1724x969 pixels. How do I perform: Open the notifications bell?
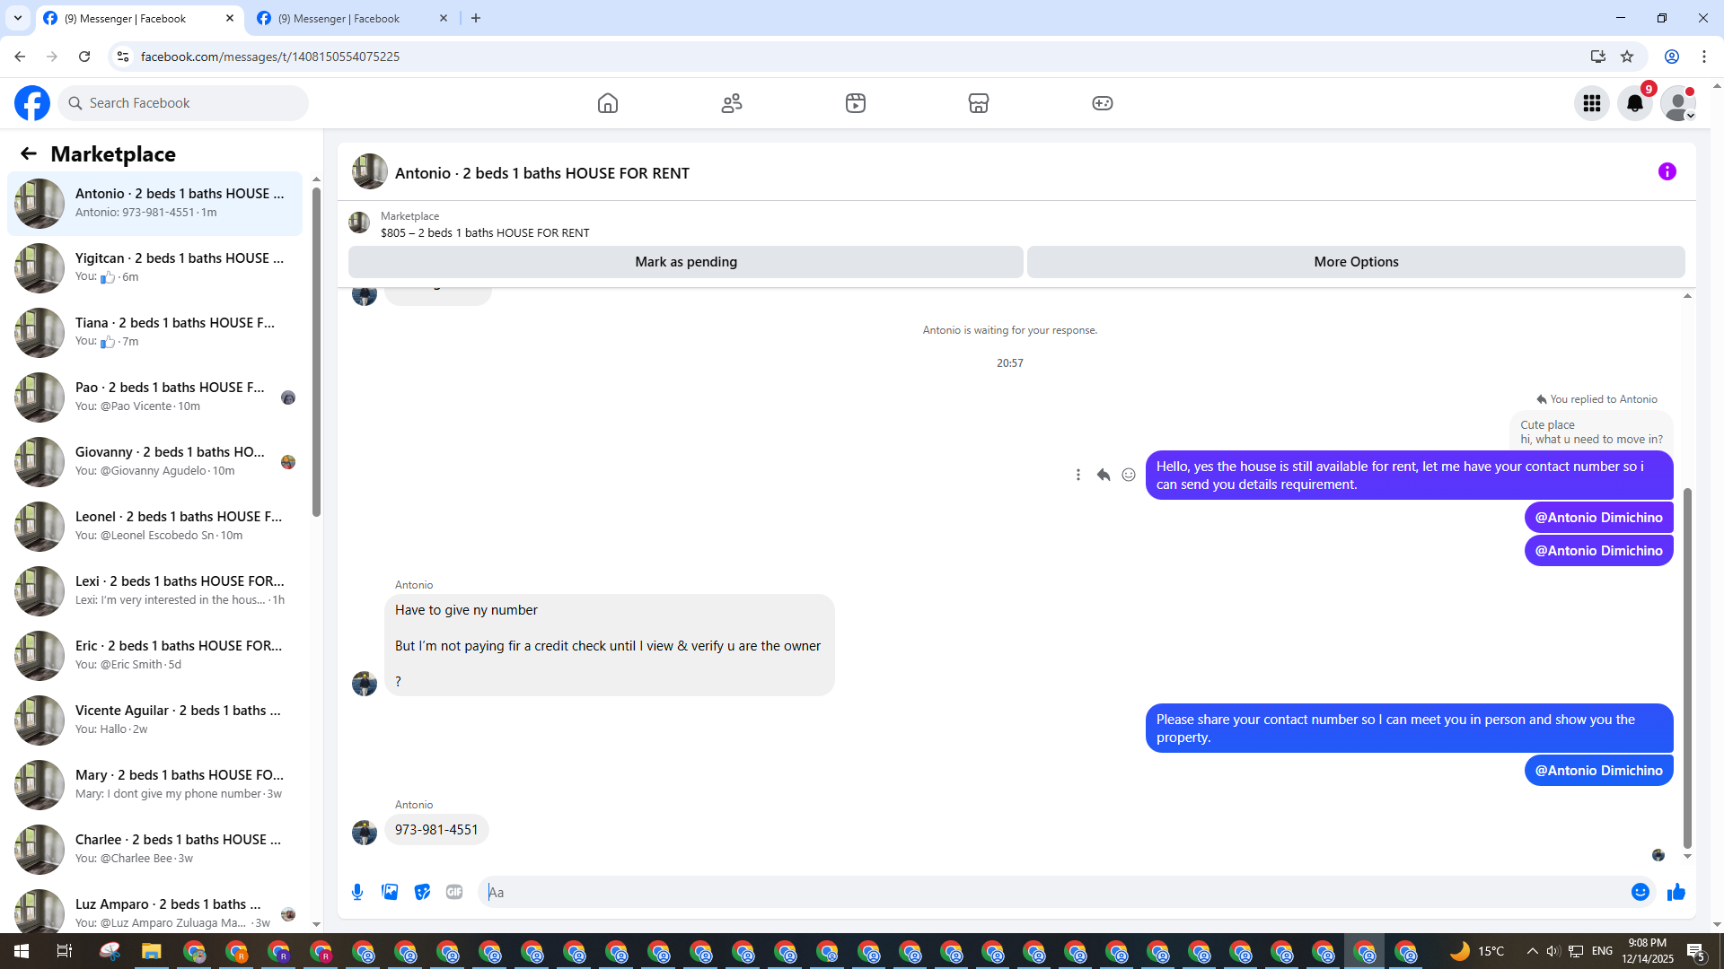click(x=1635, y=103)
